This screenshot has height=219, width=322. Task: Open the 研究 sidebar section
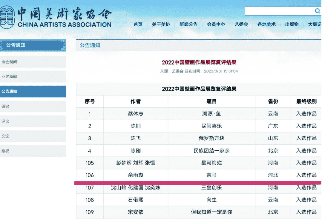33,106
